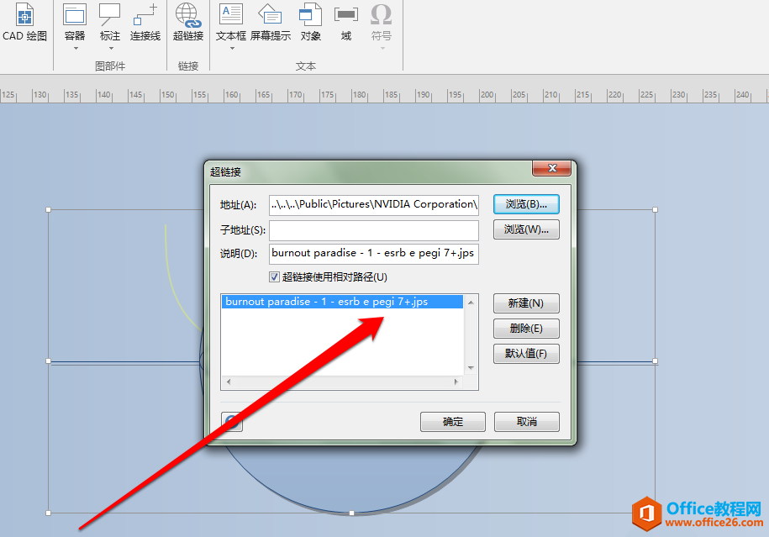Click 浏览(B) button next to address
The height and width of the screenshot is (537, 769).
click(x=526, y=204)
